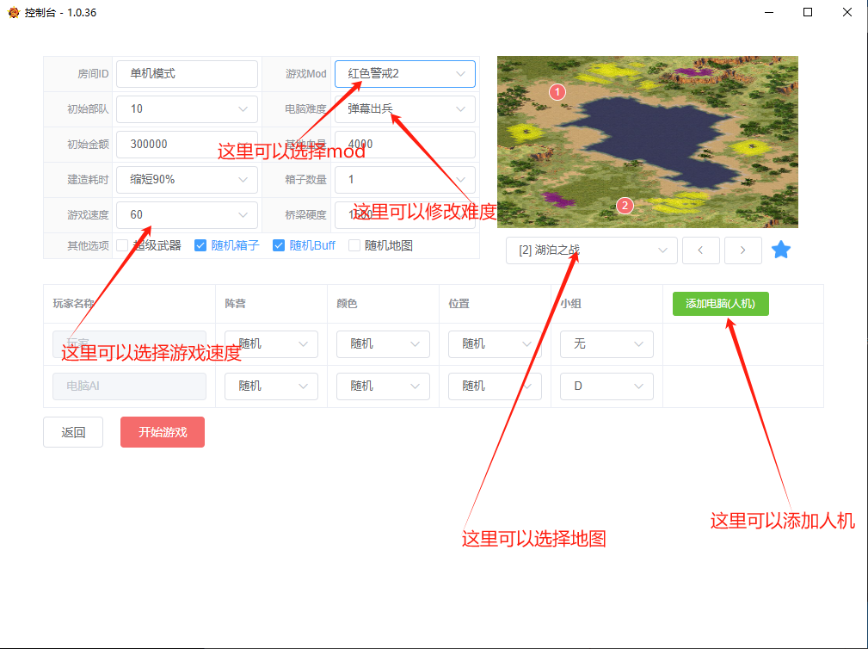Click the application logo in the title bar

point(12,13)
